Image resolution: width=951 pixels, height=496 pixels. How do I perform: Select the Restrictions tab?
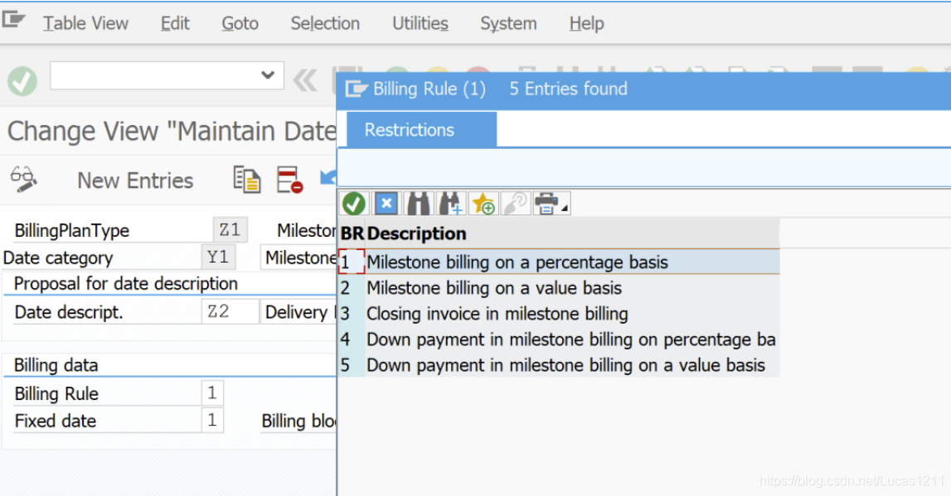pyautogui.click(x=421, y=130)
